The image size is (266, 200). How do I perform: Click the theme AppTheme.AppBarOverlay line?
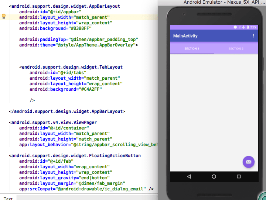point(79,45)
